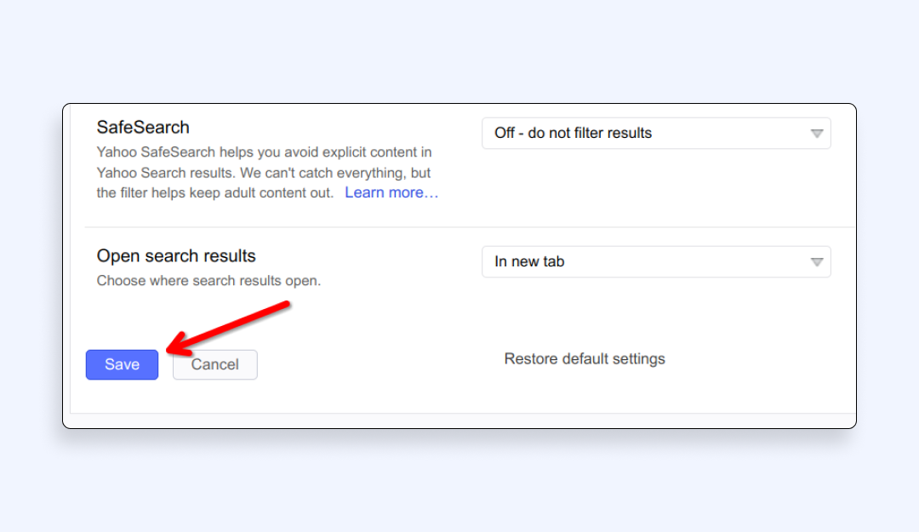Click the divider line below SafeSearch section
Screen dimensions: 919x532
click(x=468, y=227)
